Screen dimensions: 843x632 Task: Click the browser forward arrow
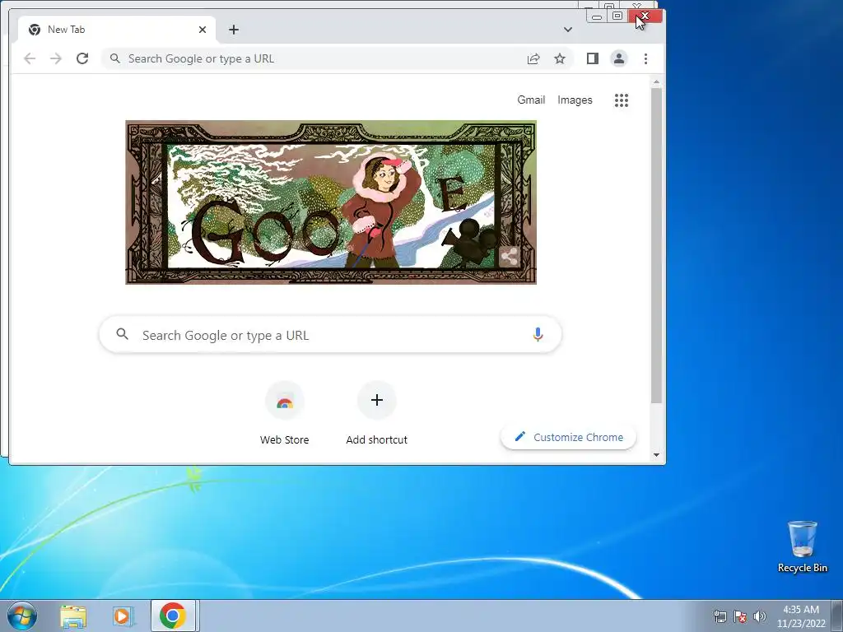click(x=56, y=58)
